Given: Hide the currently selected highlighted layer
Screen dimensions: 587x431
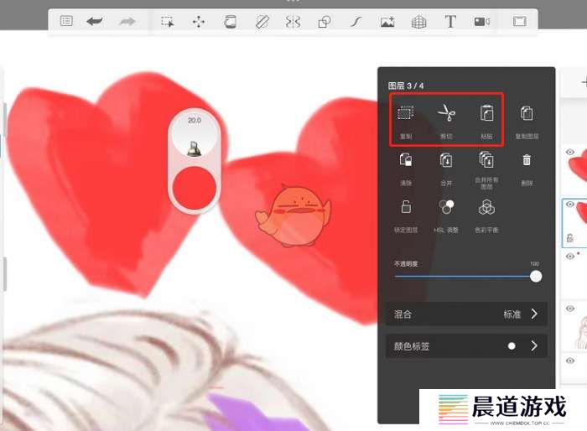Looking at the screenshot, I should click(570, 205).
